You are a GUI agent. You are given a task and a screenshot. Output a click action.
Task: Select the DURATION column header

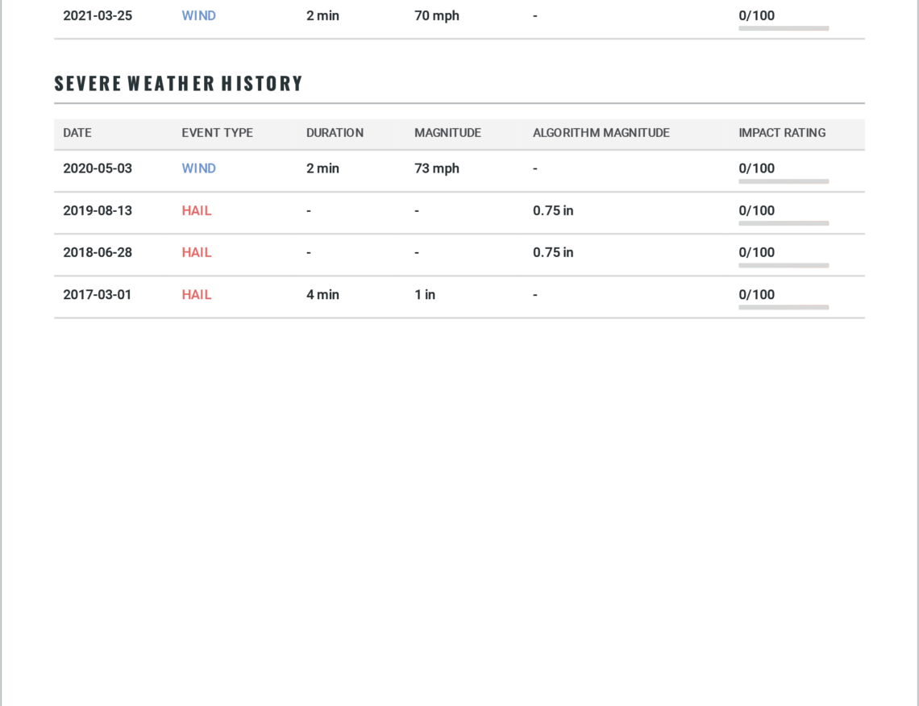[335, 133]
